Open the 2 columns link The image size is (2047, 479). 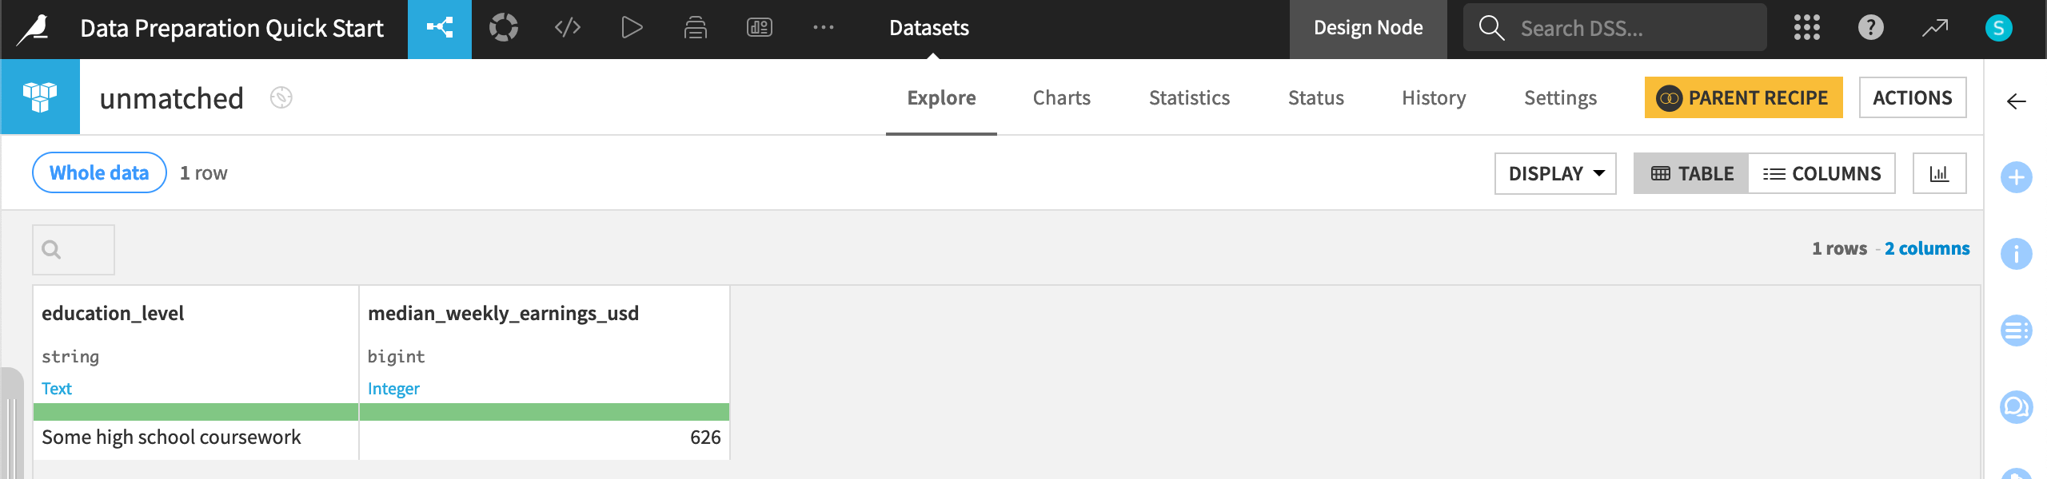click(x=1927, y=248)
